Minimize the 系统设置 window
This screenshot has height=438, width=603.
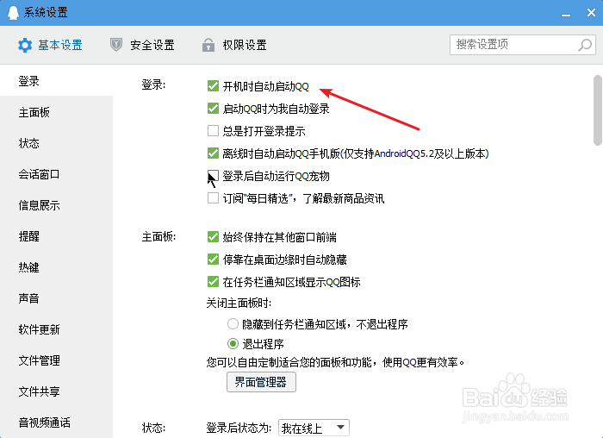(x=566, y=13)
